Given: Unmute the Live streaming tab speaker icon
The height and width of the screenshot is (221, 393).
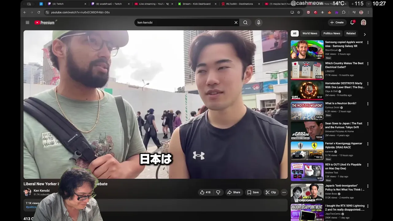Looking at the screenshot, I should 168,4.
